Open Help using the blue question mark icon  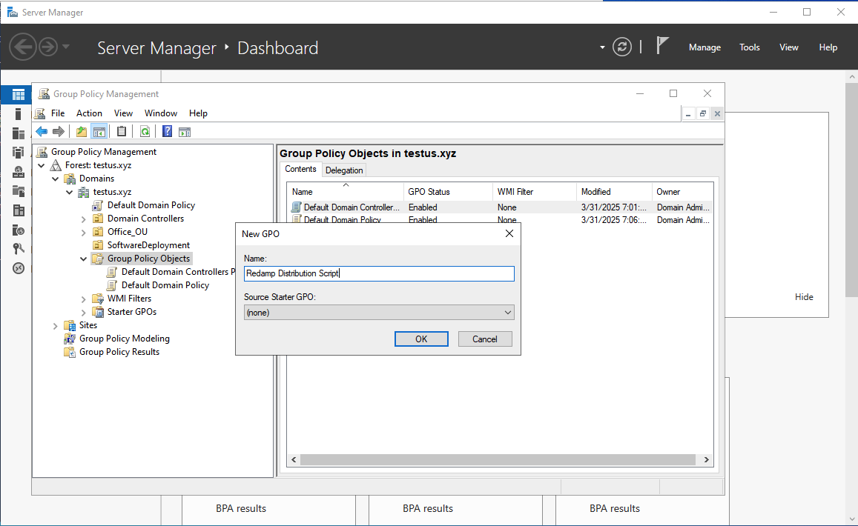pyautogui.click(x=168, y=132)
